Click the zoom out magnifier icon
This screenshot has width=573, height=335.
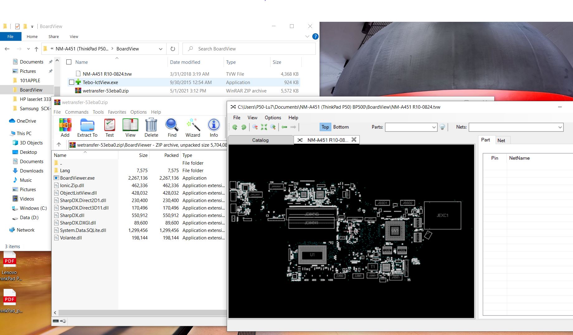pyautogui.click(x=255, y=127)
